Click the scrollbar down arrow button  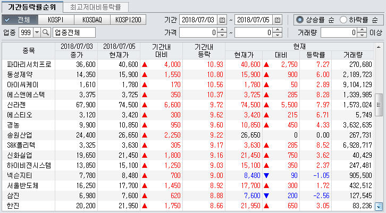coord(379,207)
